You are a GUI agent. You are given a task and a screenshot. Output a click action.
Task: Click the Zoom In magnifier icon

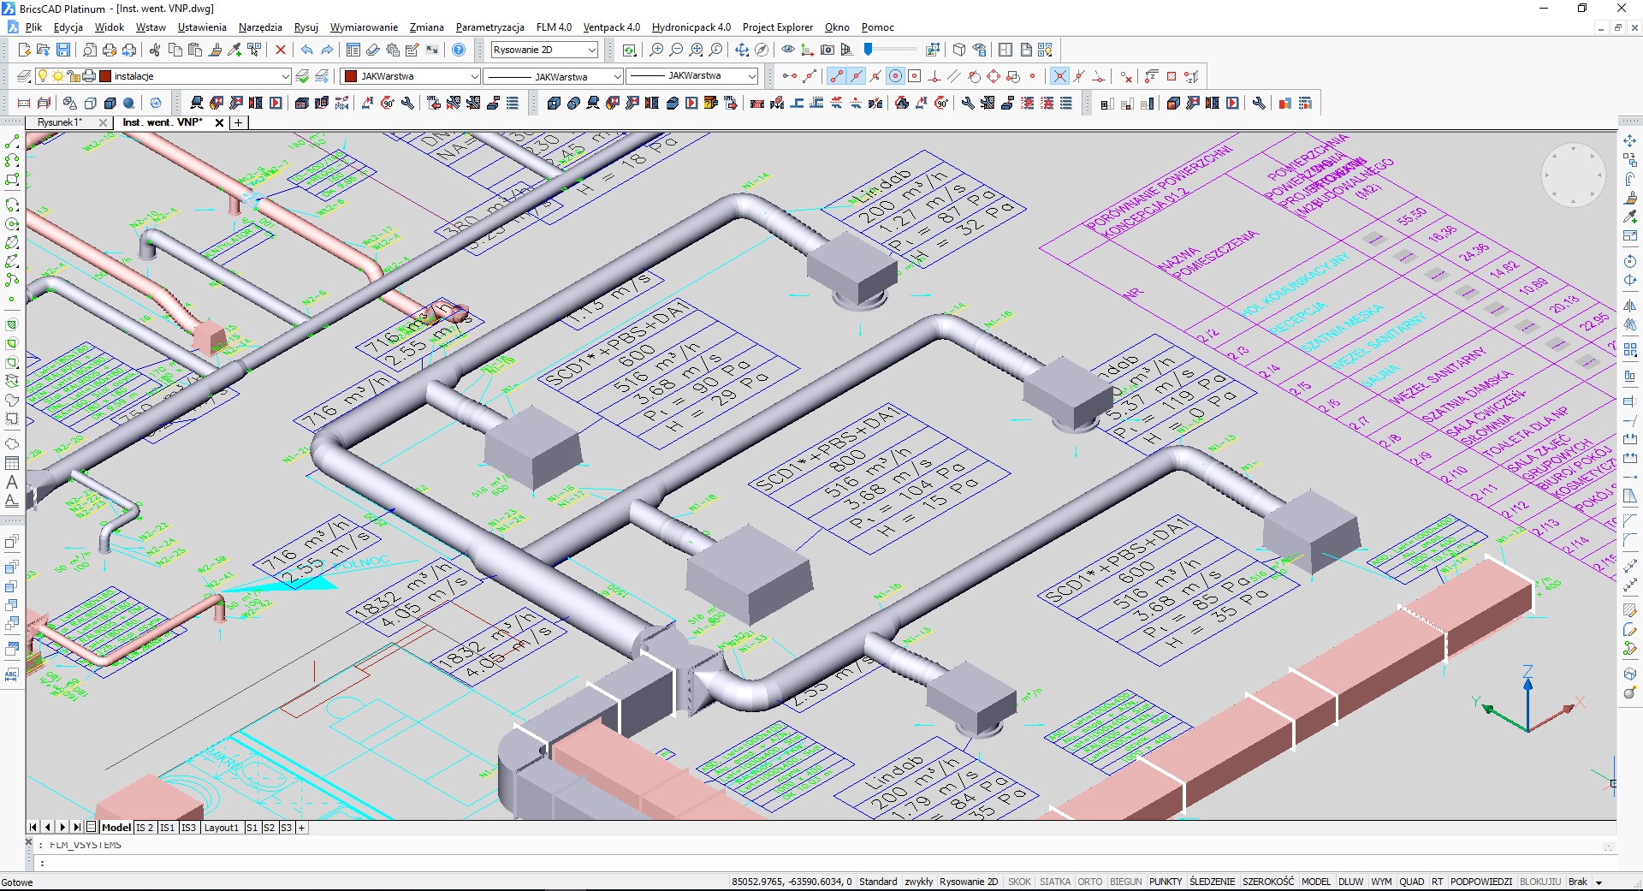(x=656, y=50)
